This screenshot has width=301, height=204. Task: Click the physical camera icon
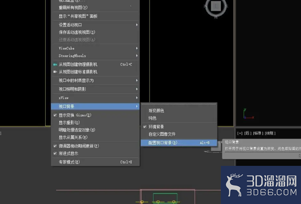tap(55, 64)
